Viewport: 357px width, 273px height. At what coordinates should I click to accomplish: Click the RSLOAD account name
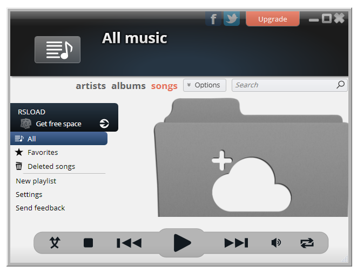click(x=31, y=112)
